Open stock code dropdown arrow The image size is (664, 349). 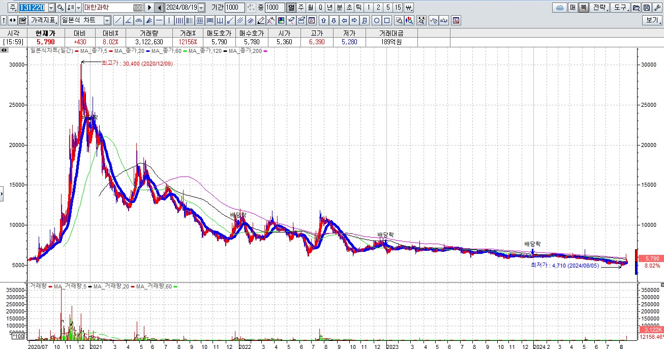51,8
